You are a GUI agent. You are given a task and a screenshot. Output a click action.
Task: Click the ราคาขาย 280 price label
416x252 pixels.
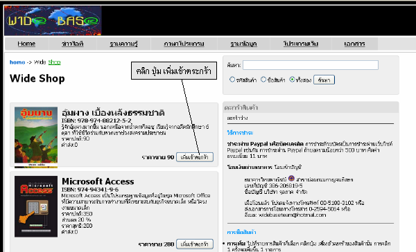click(156, 244)
